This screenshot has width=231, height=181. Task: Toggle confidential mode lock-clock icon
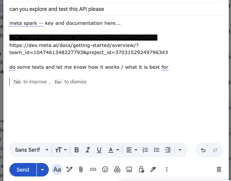tap(141, 169)
